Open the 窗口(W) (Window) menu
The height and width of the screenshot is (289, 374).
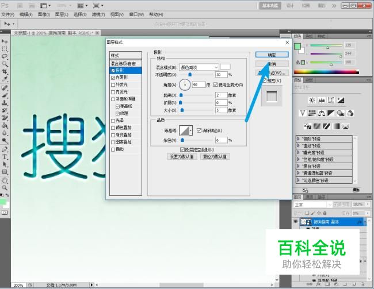pos(136,14)
